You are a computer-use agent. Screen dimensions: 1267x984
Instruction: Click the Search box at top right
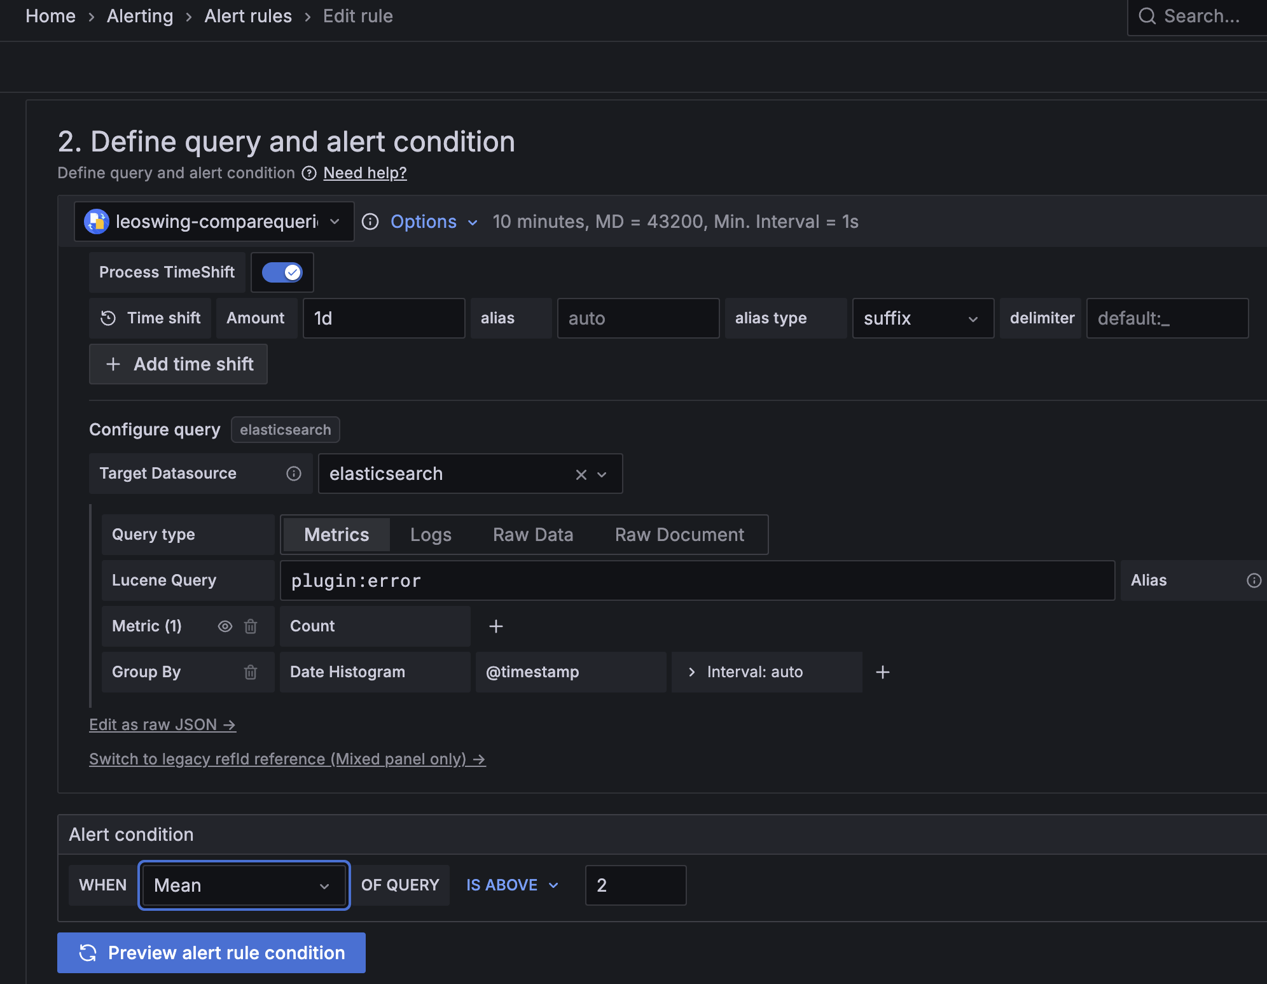coord(1198,16)
